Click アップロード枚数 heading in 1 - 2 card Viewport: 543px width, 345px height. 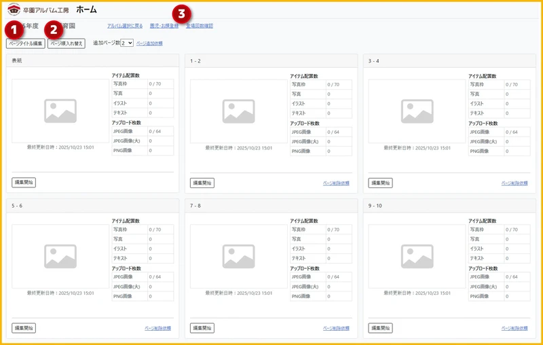(305, 124)
